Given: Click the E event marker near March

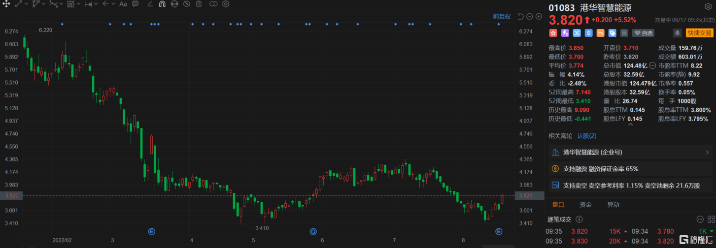Looking at the screenshot, I should (152, 231).
